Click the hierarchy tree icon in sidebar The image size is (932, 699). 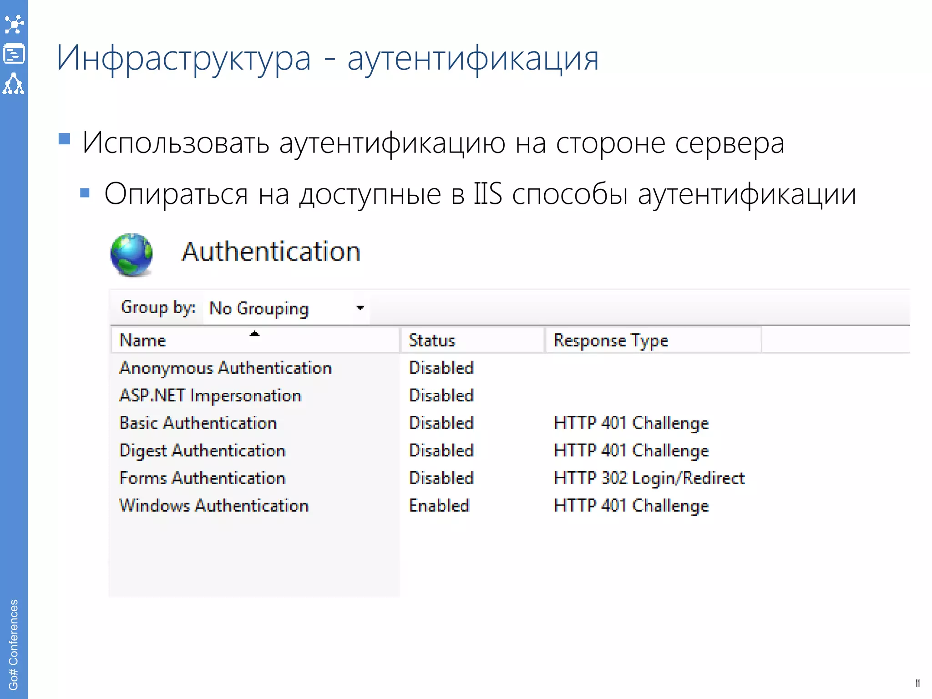(14, 84)
